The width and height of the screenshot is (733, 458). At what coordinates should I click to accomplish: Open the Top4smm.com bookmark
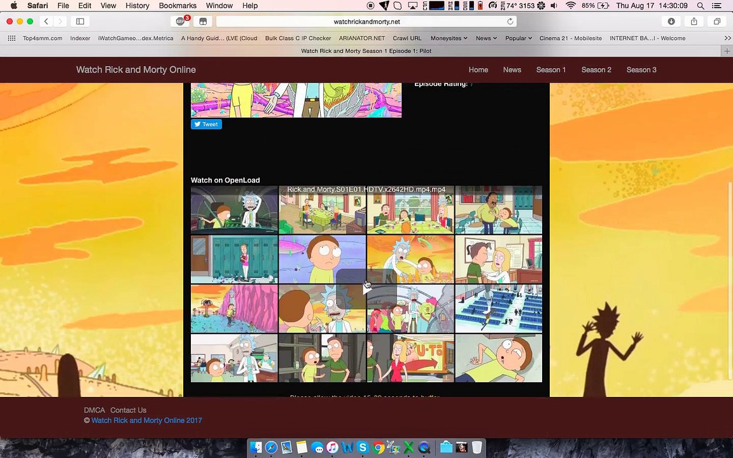(43, 38)
